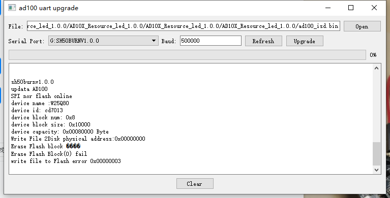The width and height of the screenshot is (390, 198).
Task: Refresh the serial port list
Action: (x=263, y=41)
